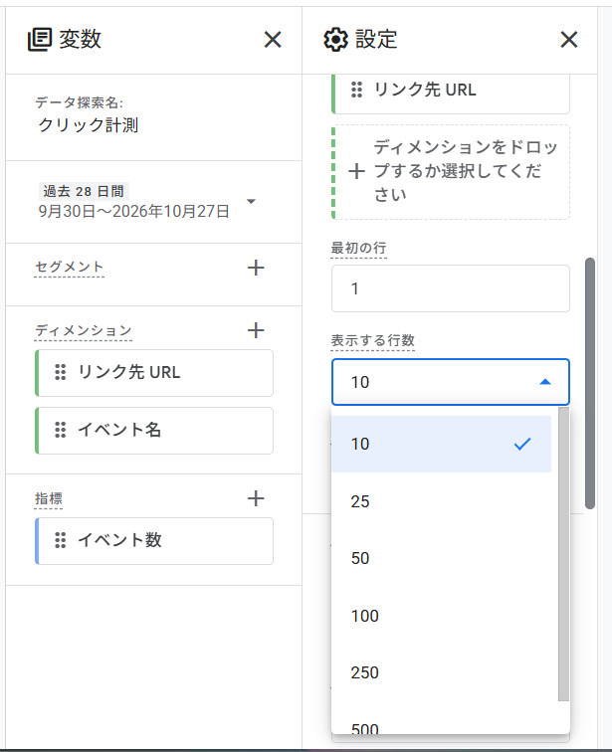Add a new metric under 指標
The width and height of the screenshot is (612, 752).
tap(256, 498)
